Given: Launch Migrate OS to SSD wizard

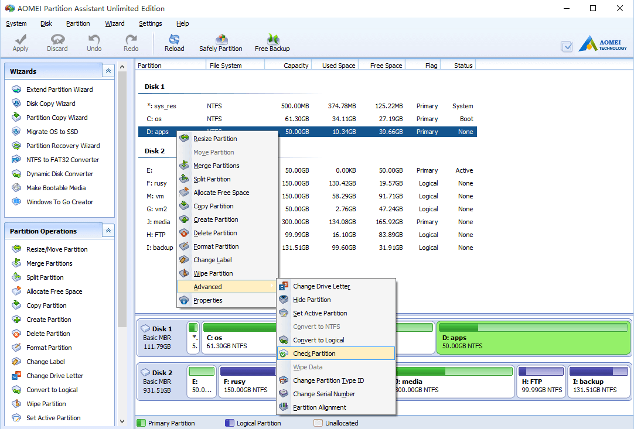Looking at the screenshot, I should pos(52,132).
